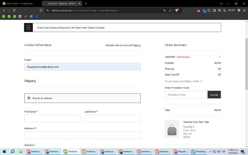The image size is (248, 155).
Task: Submit the promotion code
Action: tap(214, 95)
